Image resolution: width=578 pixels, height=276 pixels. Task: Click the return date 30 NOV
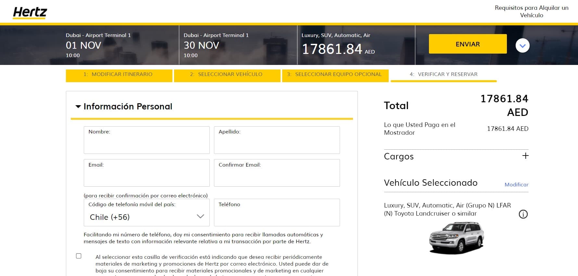[201, 45]
